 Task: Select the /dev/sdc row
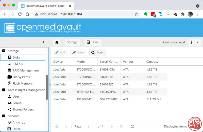click(109, 70)
